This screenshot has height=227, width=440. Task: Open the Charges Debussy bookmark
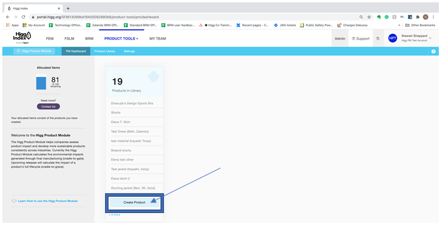point(352,25)
